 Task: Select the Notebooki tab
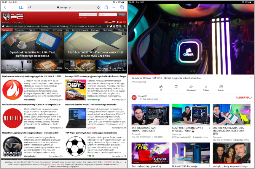108,30
